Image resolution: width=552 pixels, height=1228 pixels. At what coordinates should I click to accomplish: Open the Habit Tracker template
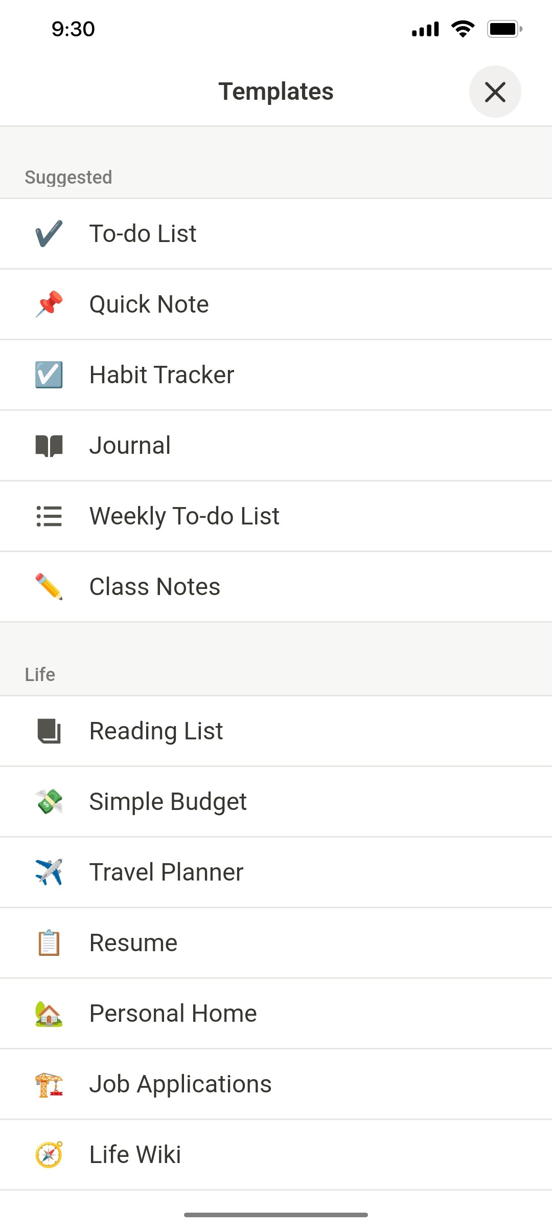click(276, 374)
